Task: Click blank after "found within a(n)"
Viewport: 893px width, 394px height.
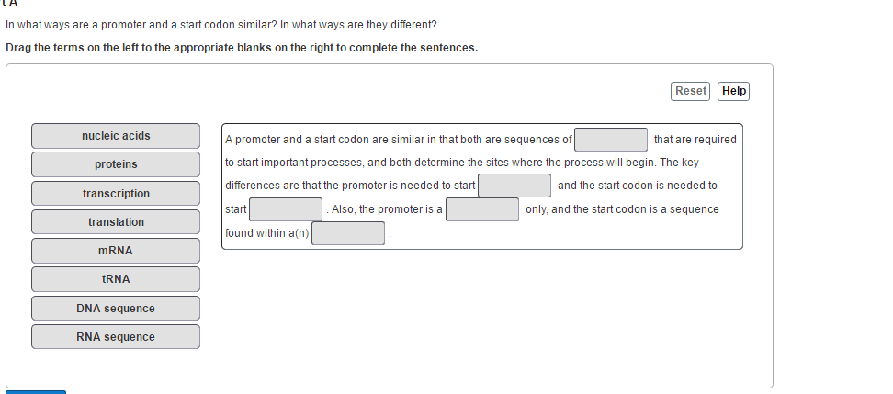Action: click(348, 233)
